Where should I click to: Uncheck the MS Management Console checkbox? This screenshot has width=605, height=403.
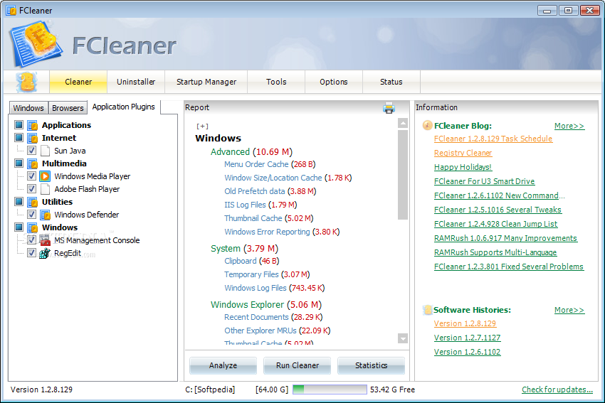click(31, 240)
